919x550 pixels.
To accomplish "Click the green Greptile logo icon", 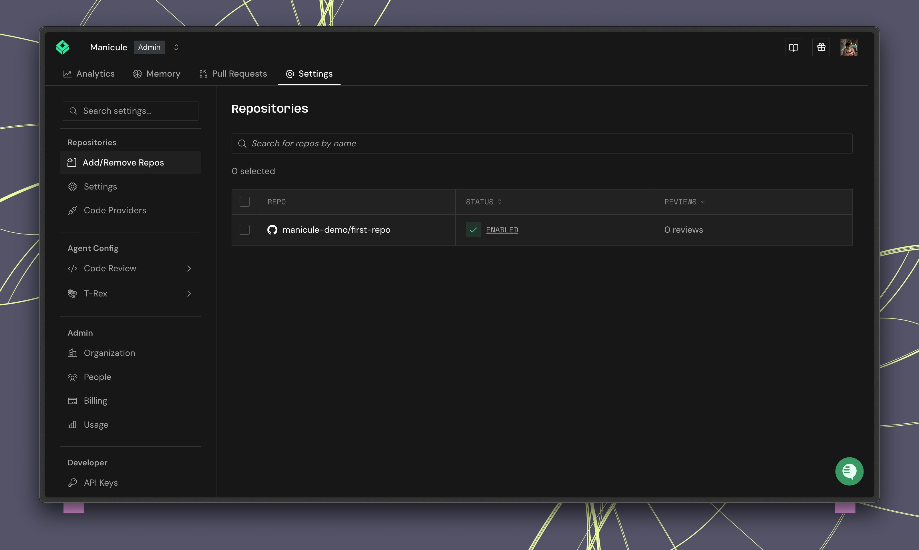I will point(62,47).
